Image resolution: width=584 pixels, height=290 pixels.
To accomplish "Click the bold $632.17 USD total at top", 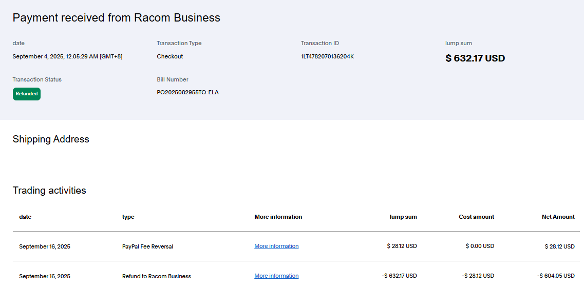I will point(475,58).
